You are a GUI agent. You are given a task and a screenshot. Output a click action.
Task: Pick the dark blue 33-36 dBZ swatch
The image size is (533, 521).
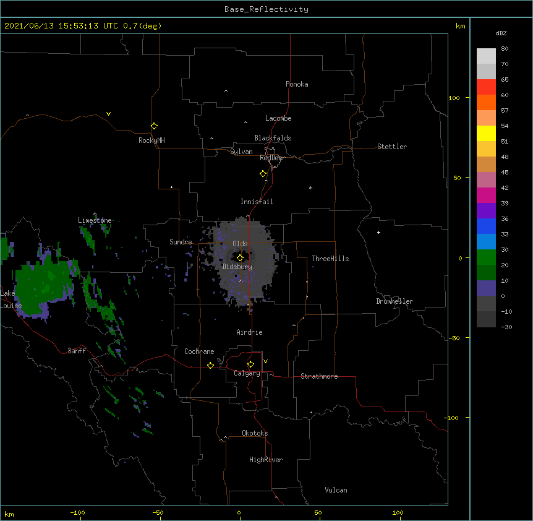point(486,226)
